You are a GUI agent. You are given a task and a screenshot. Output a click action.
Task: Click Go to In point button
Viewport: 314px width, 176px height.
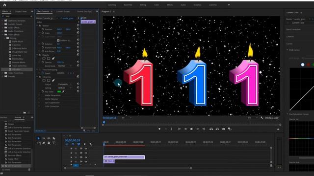[179, 129]
